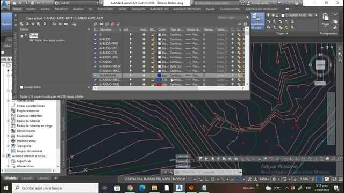This screenshot has height=193, width=344.
Task: Open Microsoft Edge from the taskbar
Action: click(x=142, y=188)
